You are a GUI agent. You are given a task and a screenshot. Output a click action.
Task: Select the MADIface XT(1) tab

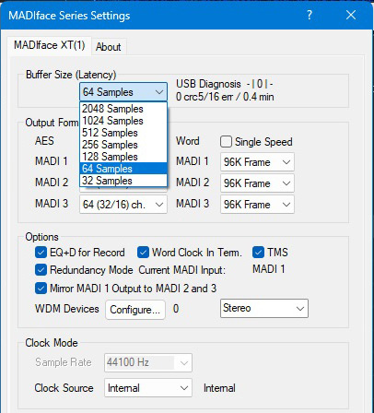coord(49,45)
